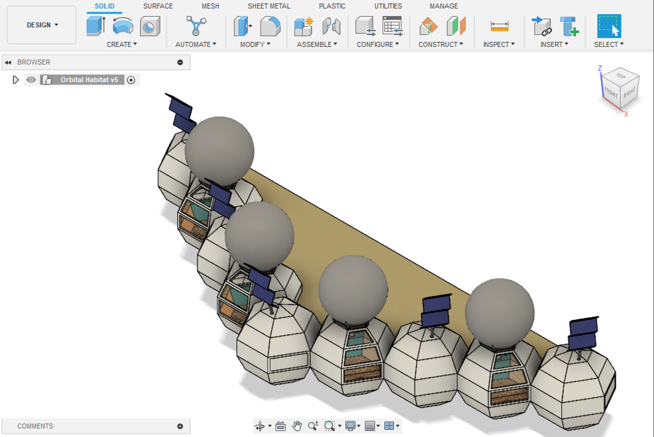Click the RIGHT face of ViewCube
Image resolution: width=654 pixels, height=437 pixels.
point(629,93)
